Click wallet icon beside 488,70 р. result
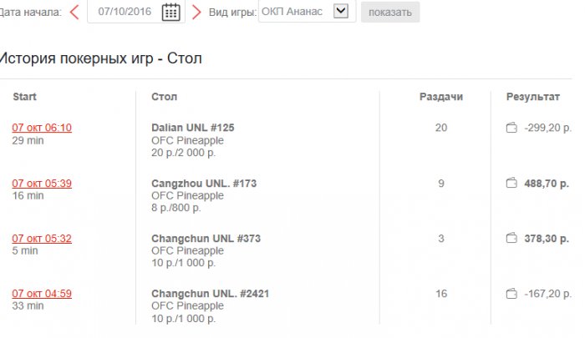Viewport: 585px width, 338px height. point(511,183)
